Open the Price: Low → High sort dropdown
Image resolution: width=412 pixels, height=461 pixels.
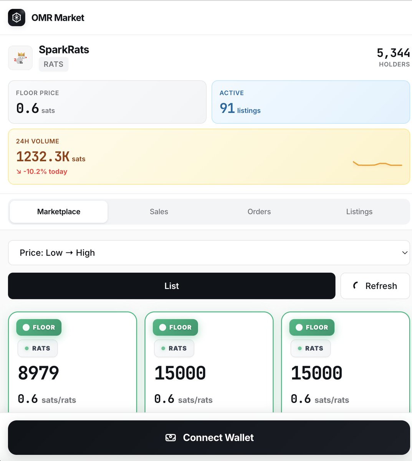[209, 253]
